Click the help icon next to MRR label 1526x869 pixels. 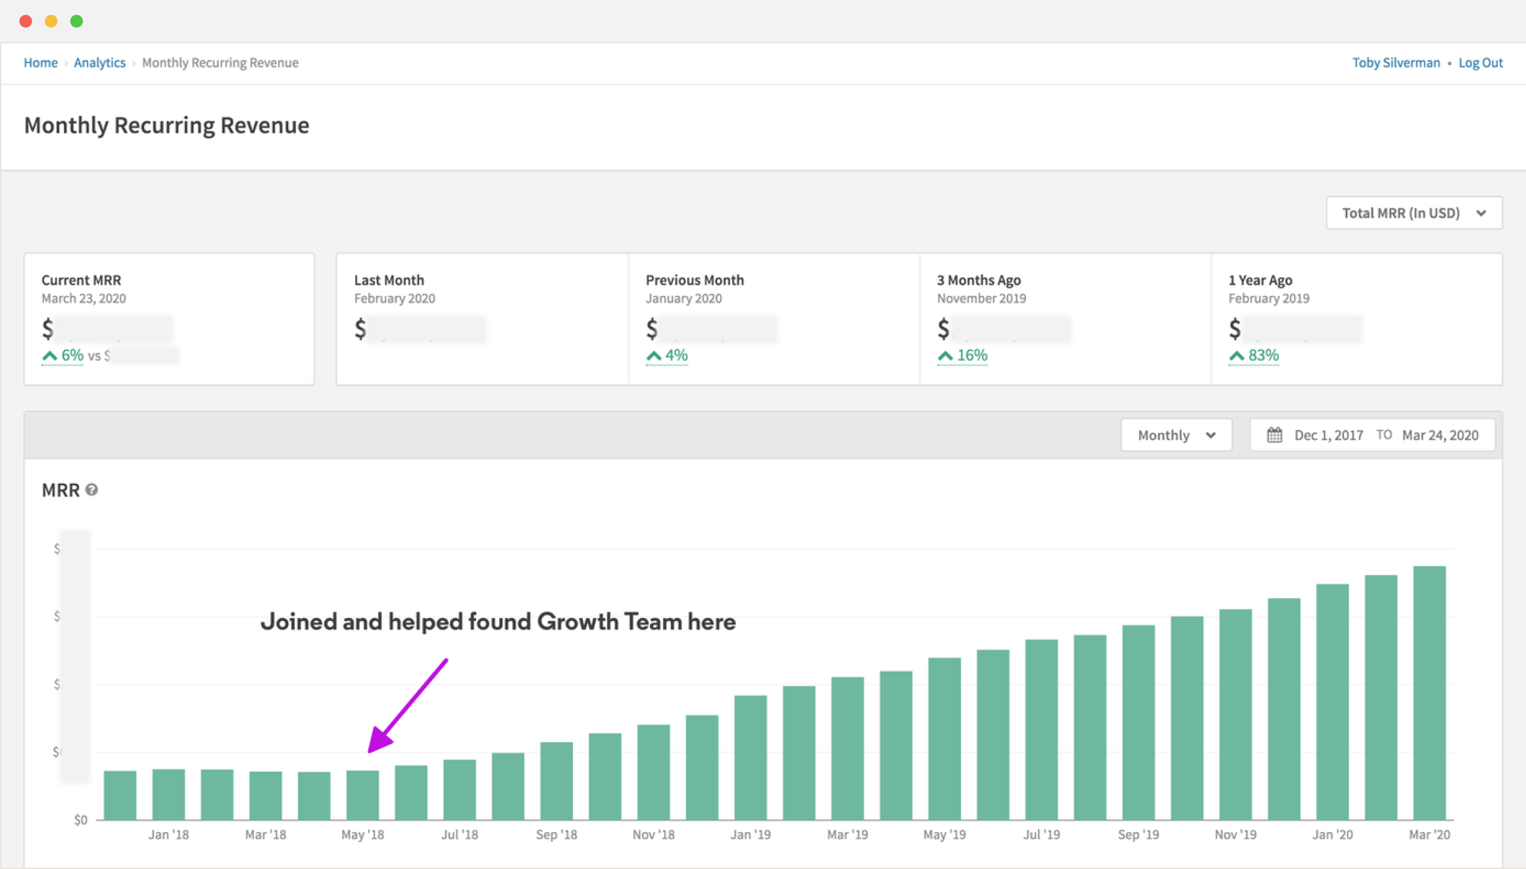pyautogui.click(x=92, y=490)
